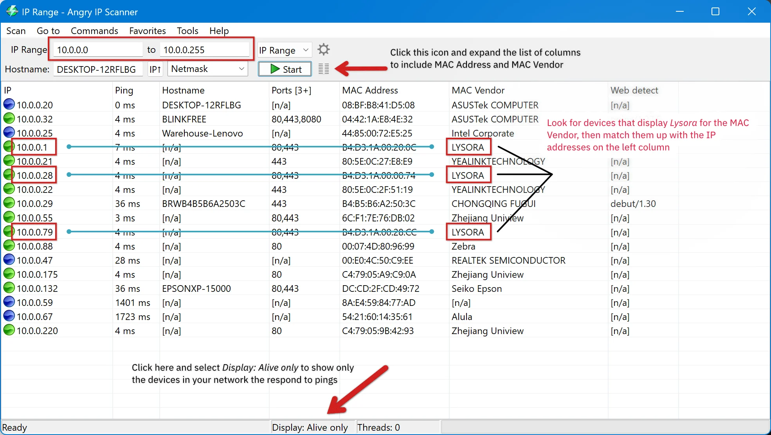This screenshot has width=771, height=435.
Task: Expand the Netmask dropdown
Action: (208, 69)
